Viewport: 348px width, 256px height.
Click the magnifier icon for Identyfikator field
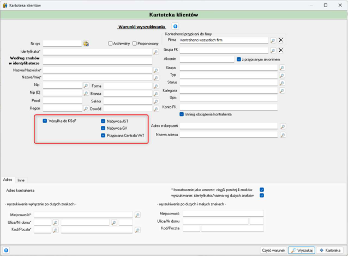pyautogui.click(x=156, y=52)
